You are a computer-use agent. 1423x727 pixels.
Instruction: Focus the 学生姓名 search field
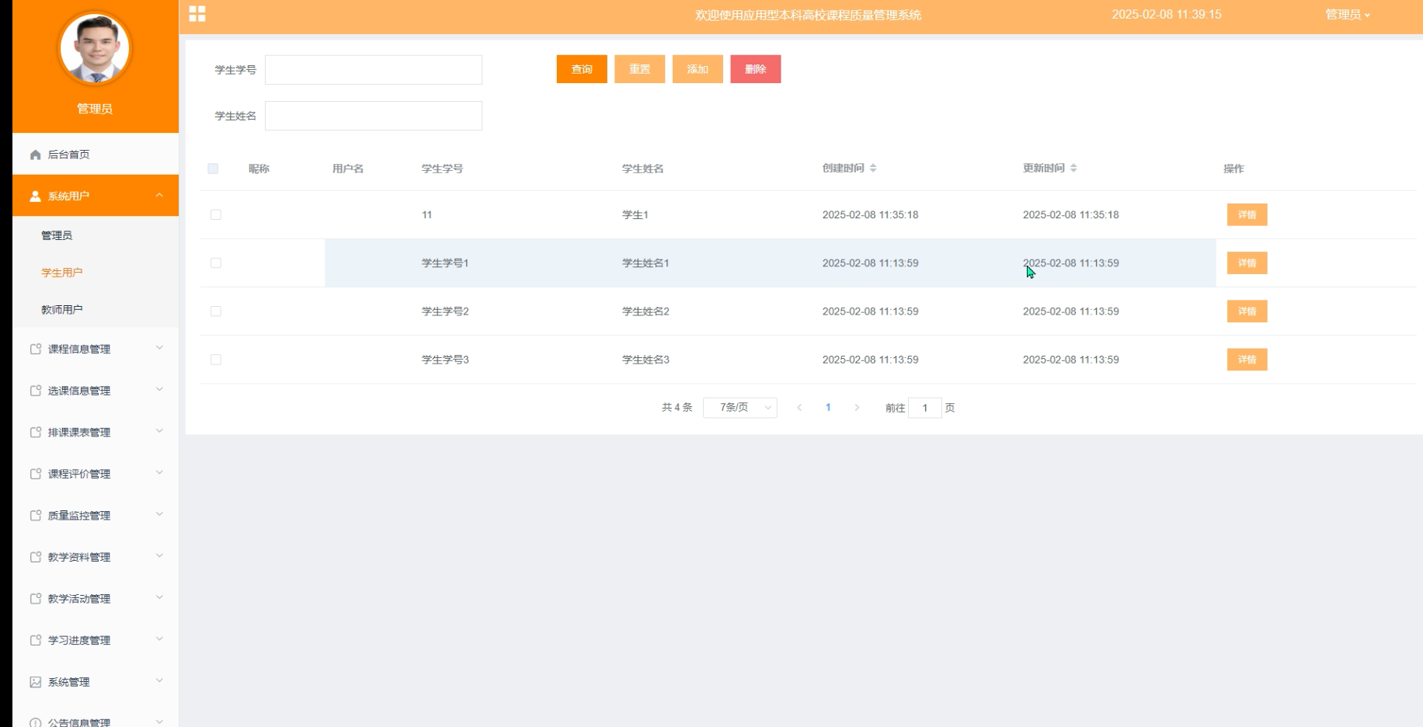[x=374, y=116]
